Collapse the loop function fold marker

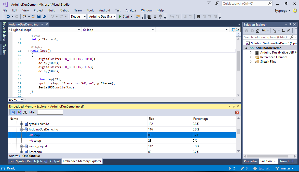tap(30, 51)
